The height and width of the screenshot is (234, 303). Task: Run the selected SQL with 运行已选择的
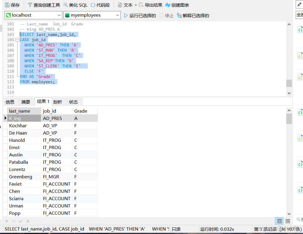(140, 15)
